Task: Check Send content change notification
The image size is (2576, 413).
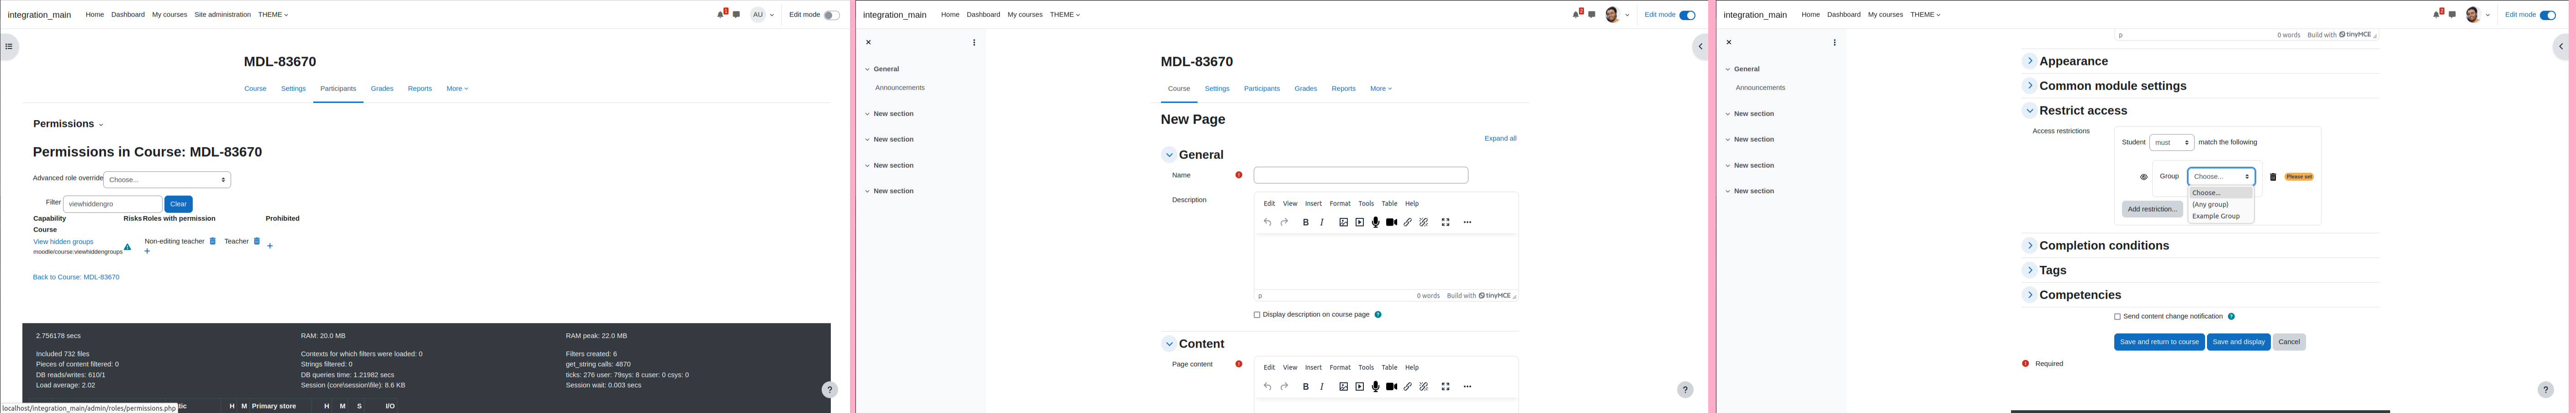Action: click(x=2117, y=317)
